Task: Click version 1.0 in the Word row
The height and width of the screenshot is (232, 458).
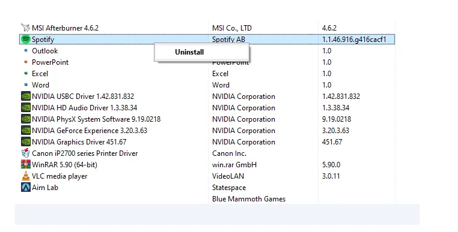Action: (326, 85)
